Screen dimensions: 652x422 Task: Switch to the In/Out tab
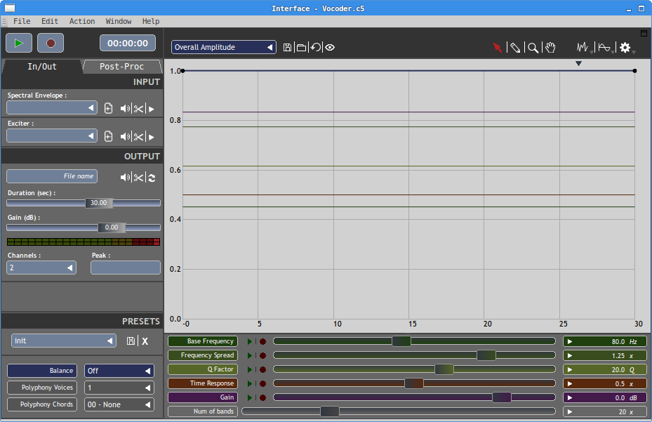coord(42,67)
